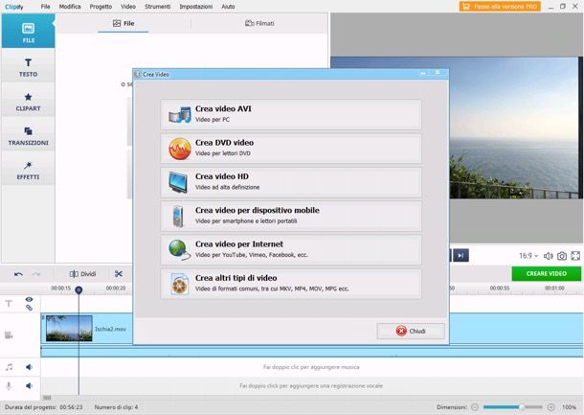This screenshot has height=415, width=584.
Task: Click the video track camera icon
Action: tap(9, 335)
